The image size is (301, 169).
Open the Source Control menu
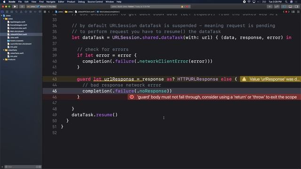tap(95, 2)
